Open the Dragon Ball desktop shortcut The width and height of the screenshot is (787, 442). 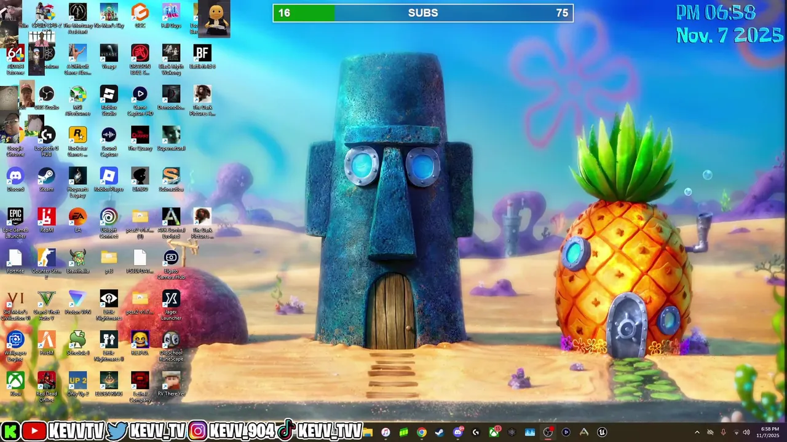tap(140, 59)
